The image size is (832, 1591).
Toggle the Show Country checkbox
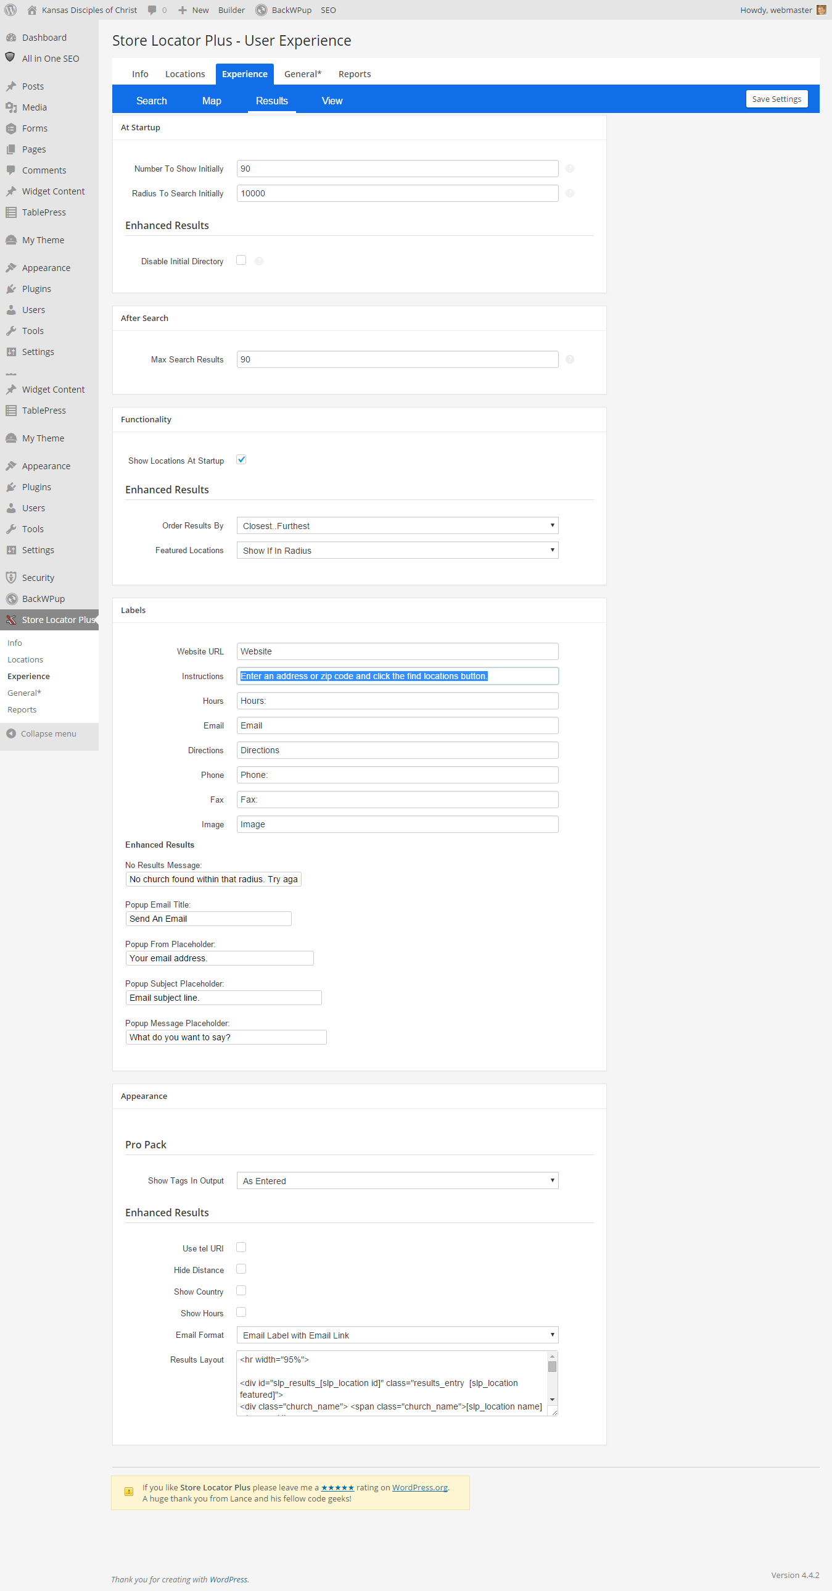[241, 1291]
